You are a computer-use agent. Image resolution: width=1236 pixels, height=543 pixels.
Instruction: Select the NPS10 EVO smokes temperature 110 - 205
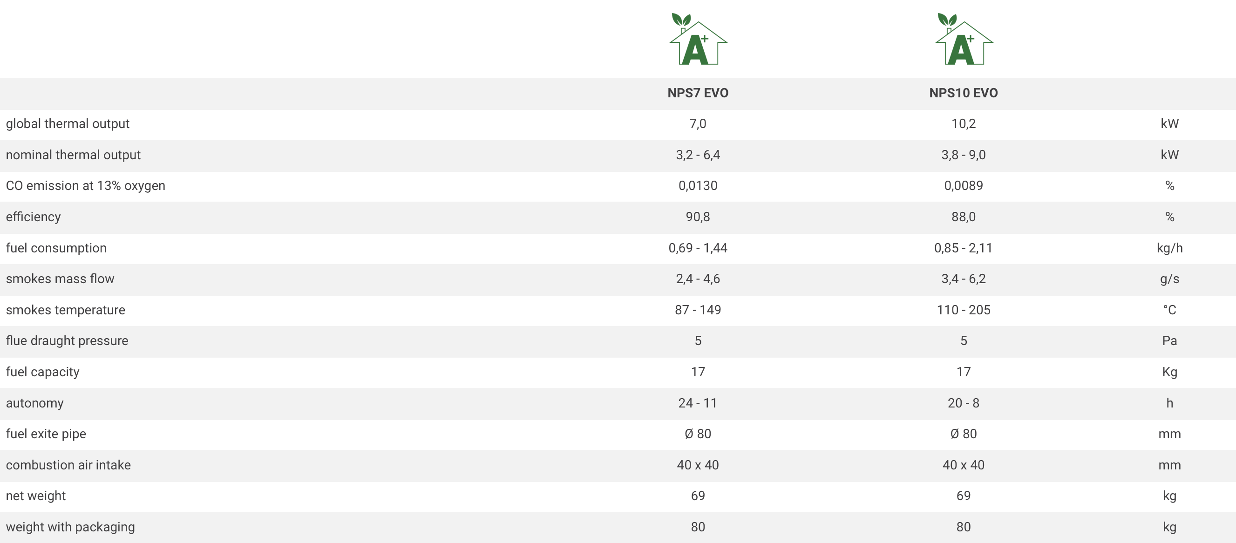point(963,310)
